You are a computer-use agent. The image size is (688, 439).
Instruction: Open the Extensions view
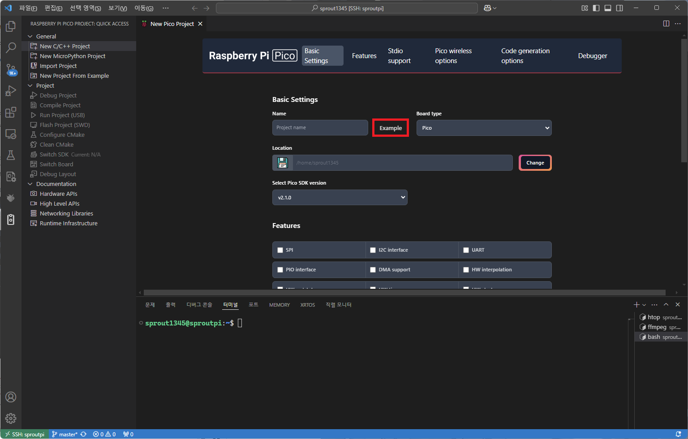coord(11,112)
